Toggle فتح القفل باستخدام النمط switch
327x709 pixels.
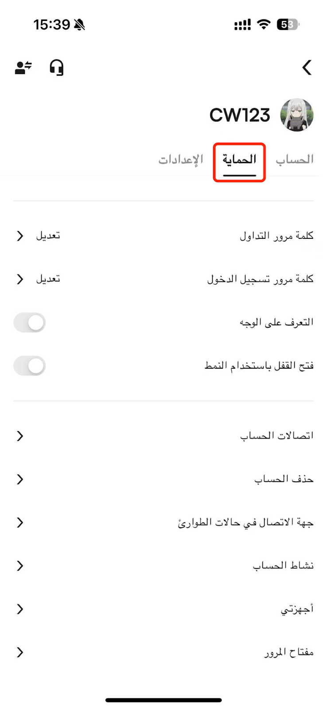30,366
